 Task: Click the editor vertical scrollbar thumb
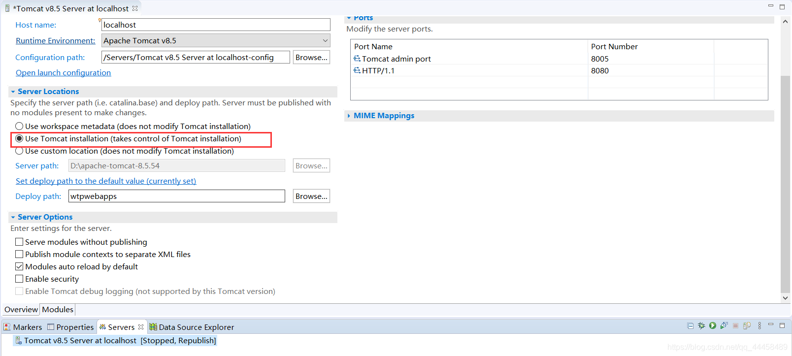coord(785,185)
